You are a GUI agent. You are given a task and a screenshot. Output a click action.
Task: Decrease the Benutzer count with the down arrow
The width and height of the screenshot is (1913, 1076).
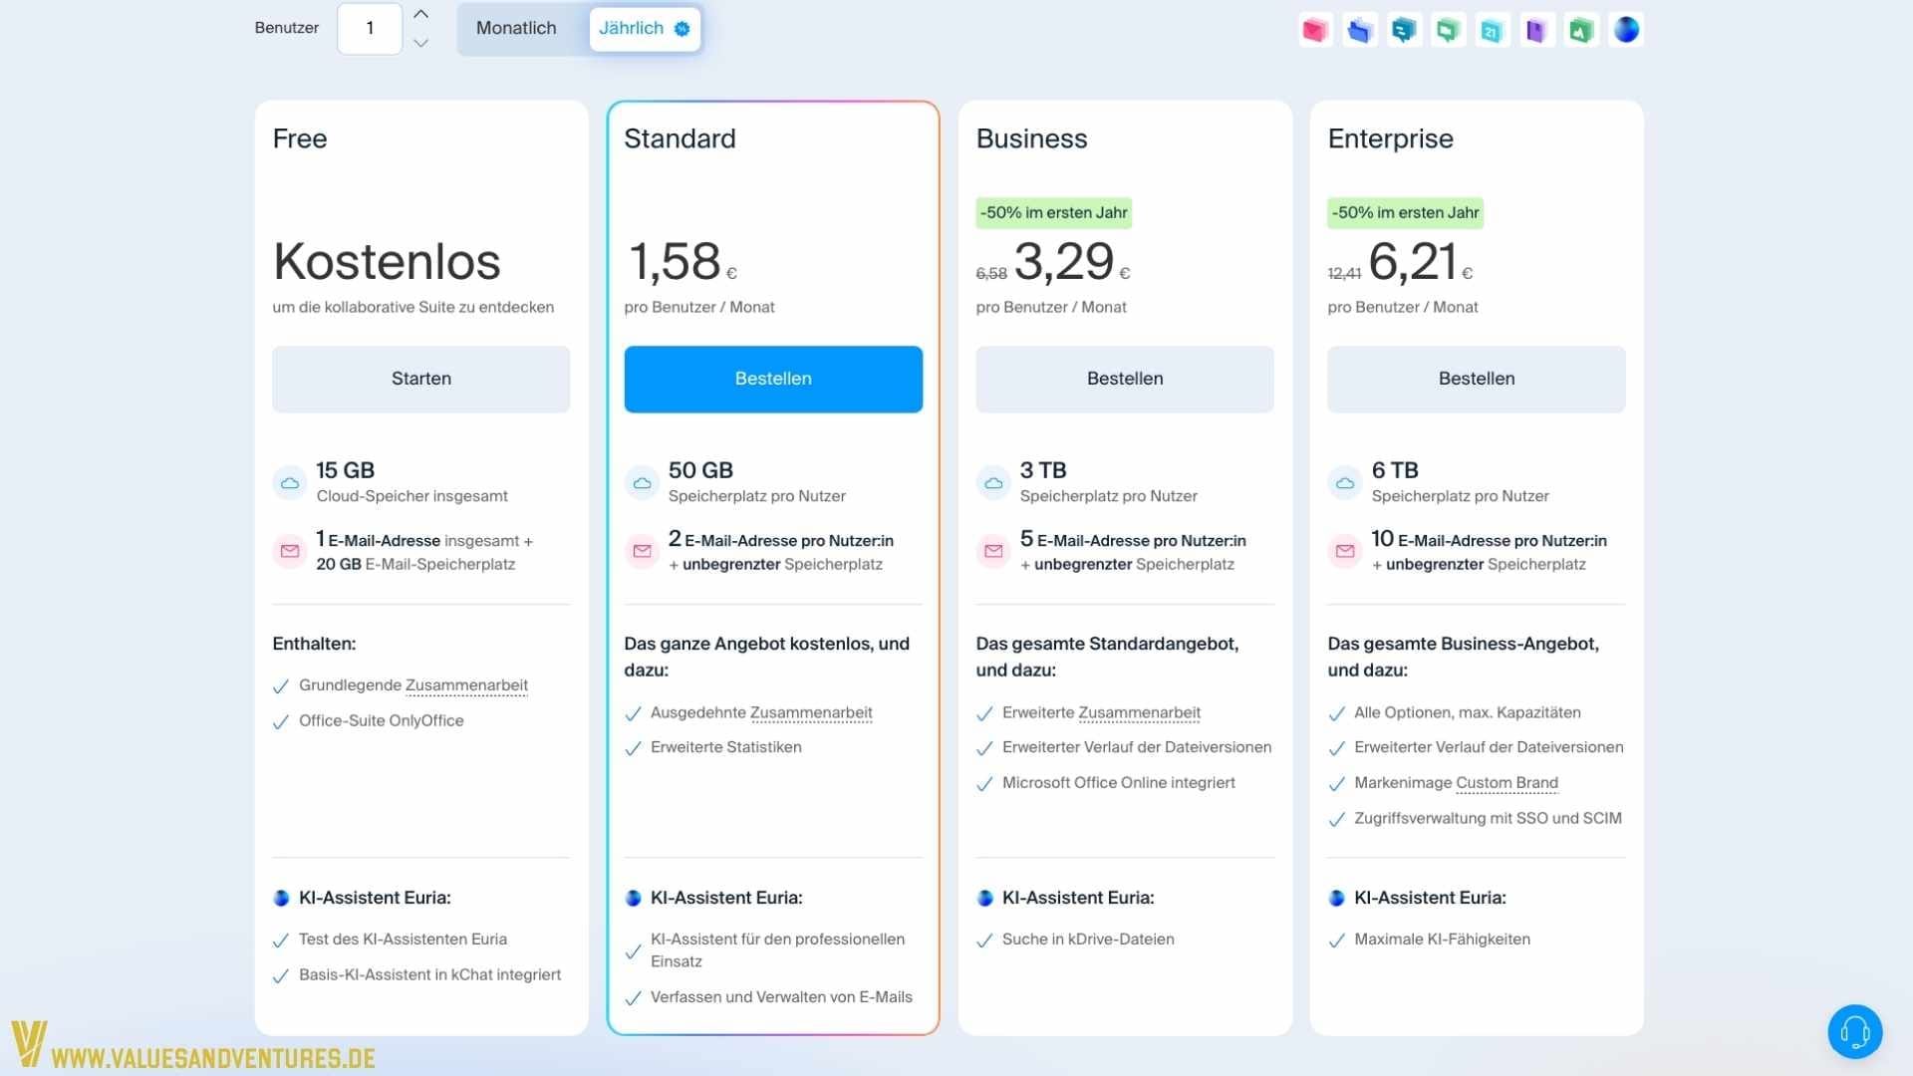point(420,43)
